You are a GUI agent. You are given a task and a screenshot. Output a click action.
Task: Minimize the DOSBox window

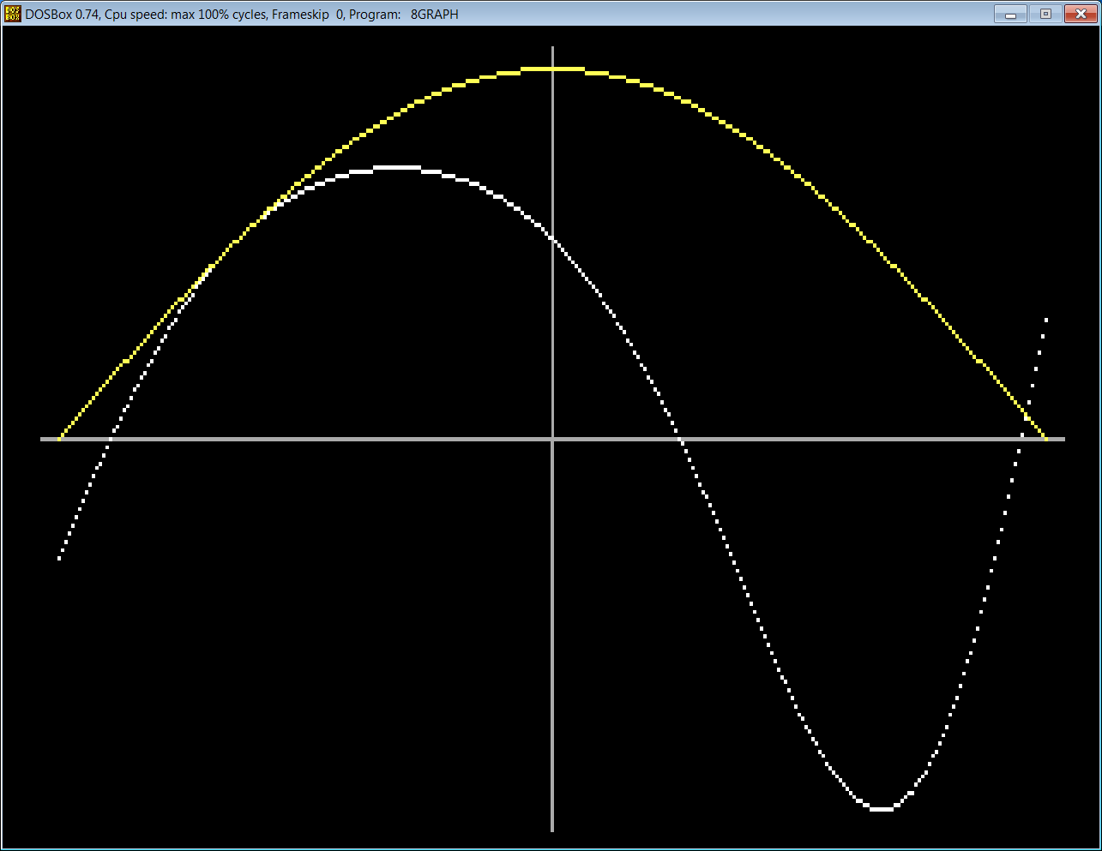tap(1011, 14)
